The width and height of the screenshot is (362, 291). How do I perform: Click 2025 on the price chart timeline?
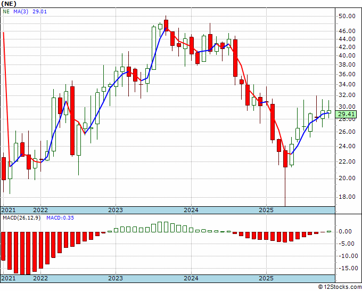(x=266, y=210)
